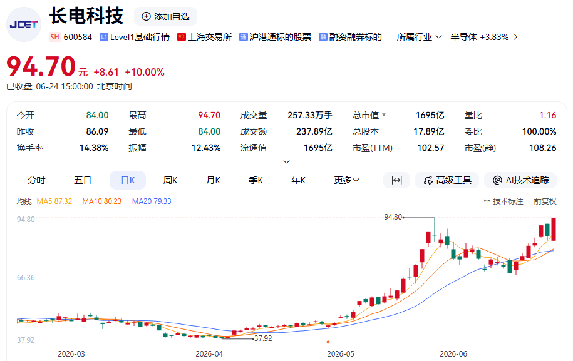Open 高级工具 advanced tools
The height and width of the screenshot is (361, 573).
447,180
